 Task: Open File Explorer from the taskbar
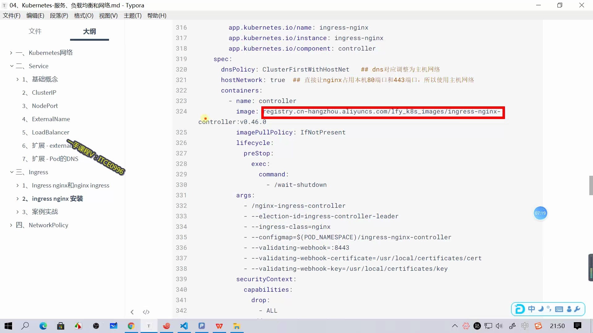pyautogui.click(x=237, y=326)
